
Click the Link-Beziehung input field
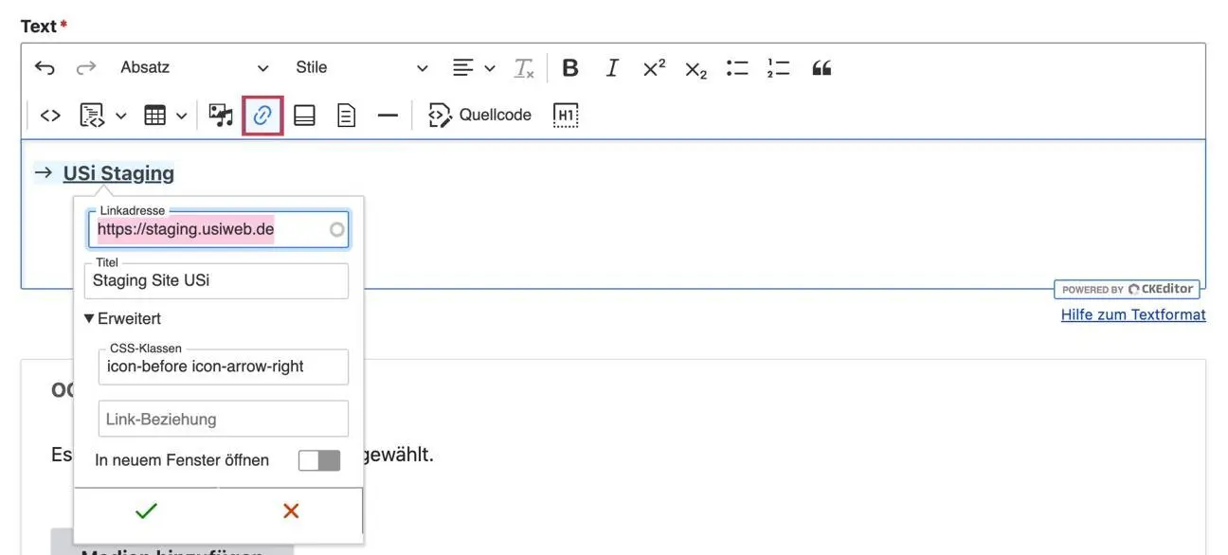tap(223, 419)
